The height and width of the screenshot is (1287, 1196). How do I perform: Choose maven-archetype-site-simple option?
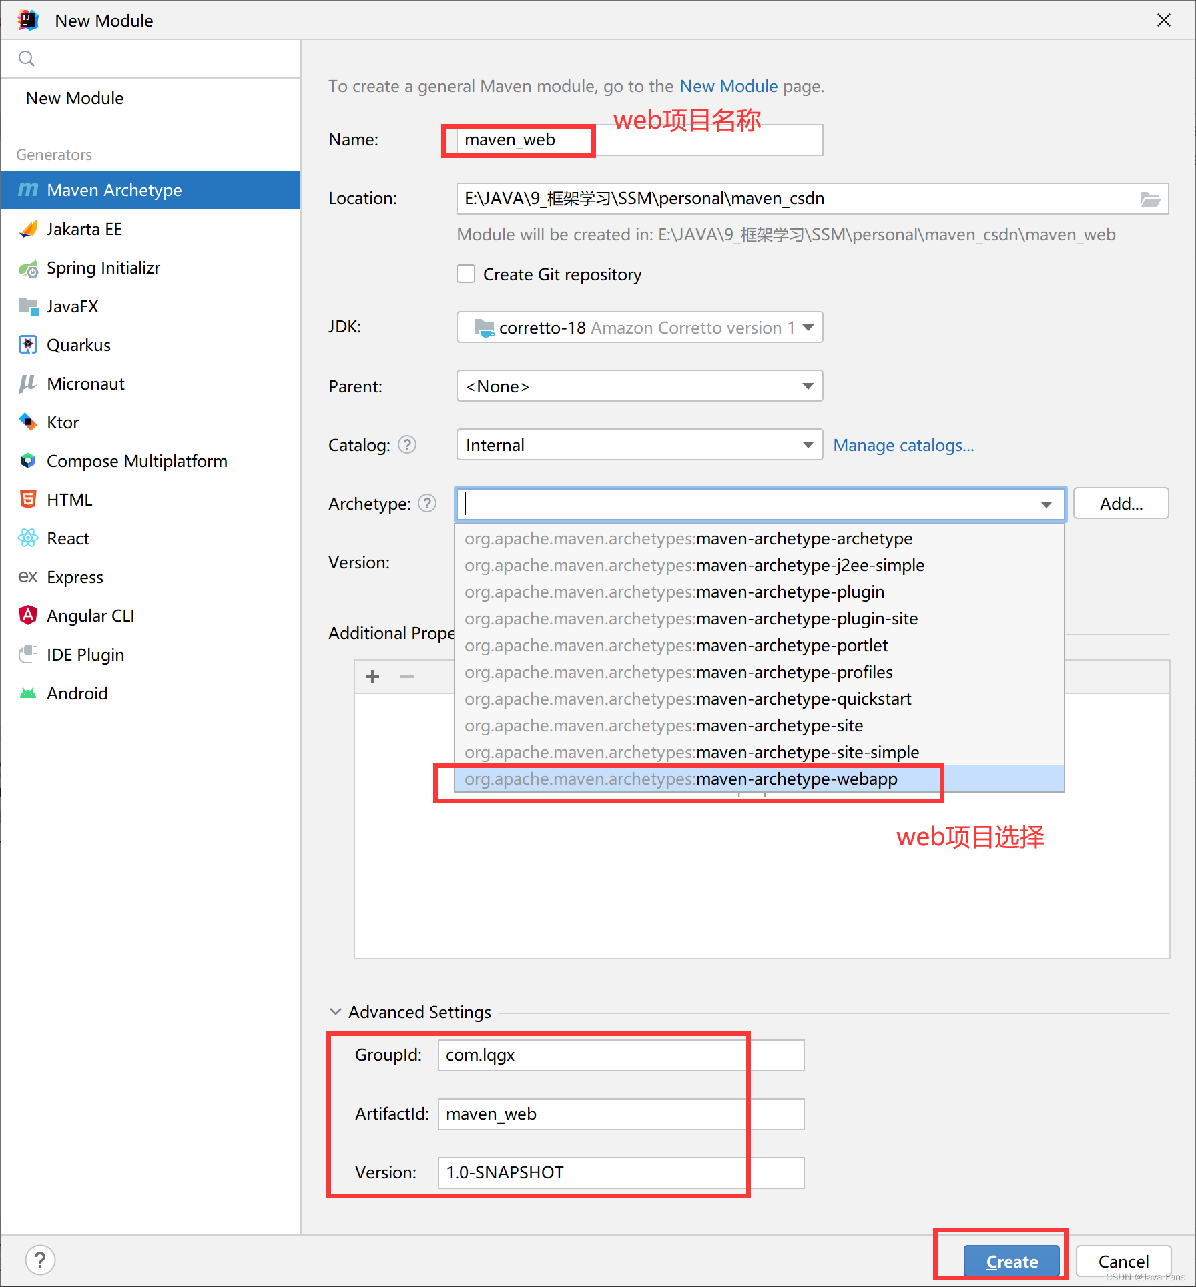coord(760,752)
